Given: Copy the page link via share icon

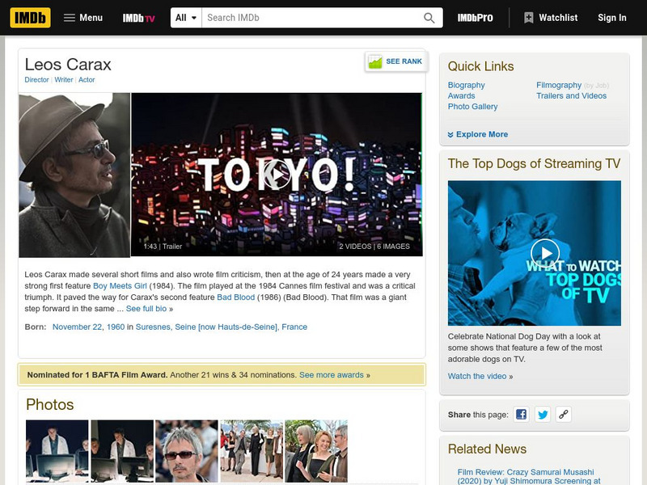Looking at the screenshot, I should [x=565, y=415].
